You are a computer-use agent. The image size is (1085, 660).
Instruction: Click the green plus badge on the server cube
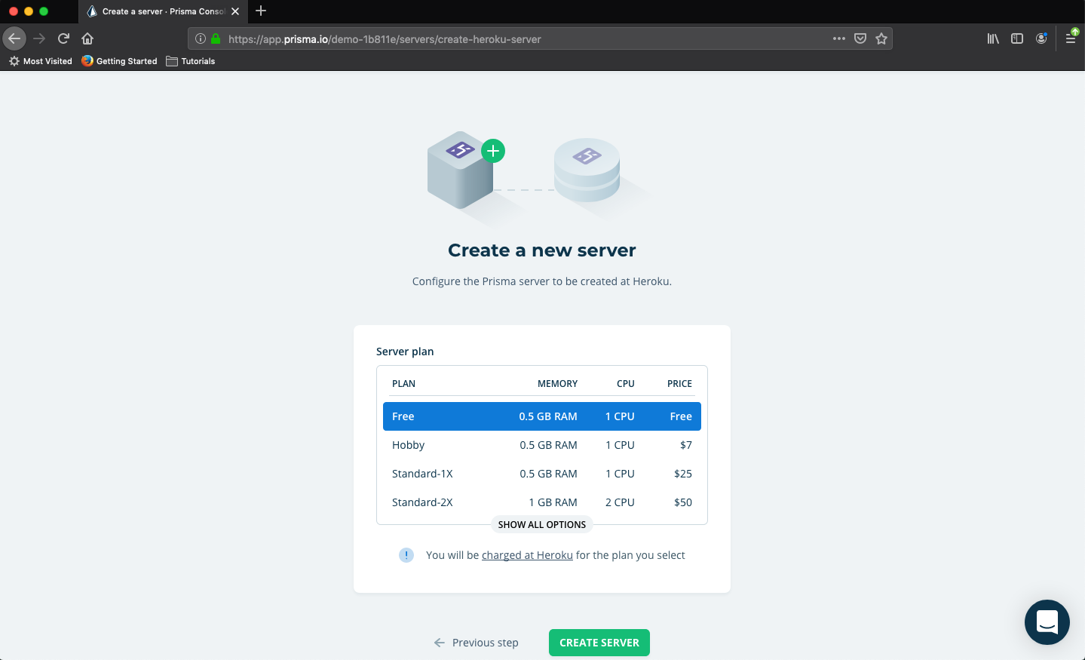coord(493,151)
